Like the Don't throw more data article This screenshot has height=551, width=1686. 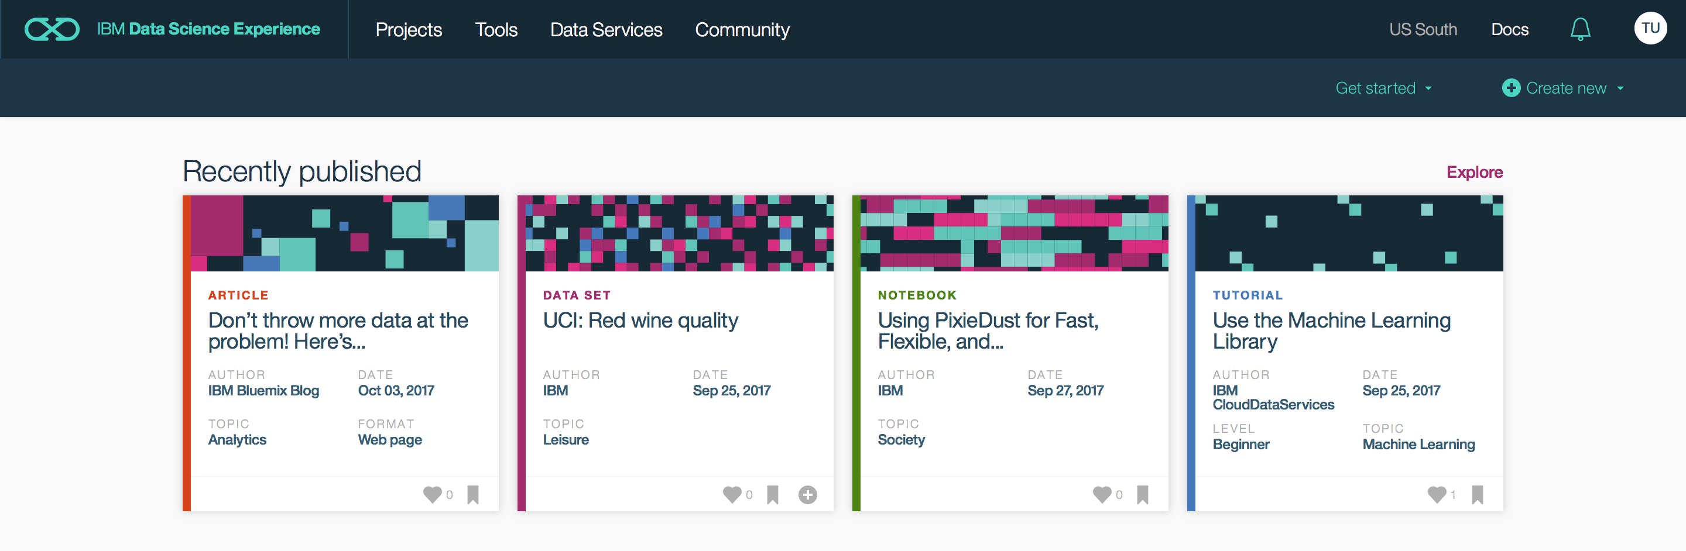[x=432, y=494]
